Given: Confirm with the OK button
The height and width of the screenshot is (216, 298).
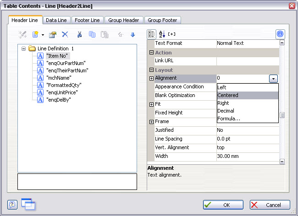Looking at the screenshot, I should [x=223, y=205].
